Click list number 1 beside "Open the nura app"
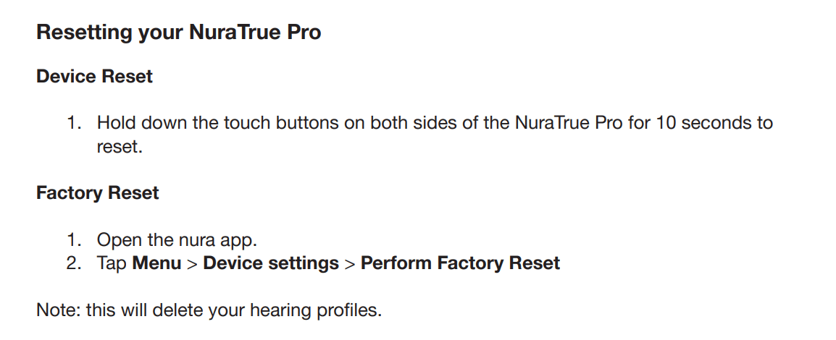The width and height of the screenshot is (836, 340). 73,239
